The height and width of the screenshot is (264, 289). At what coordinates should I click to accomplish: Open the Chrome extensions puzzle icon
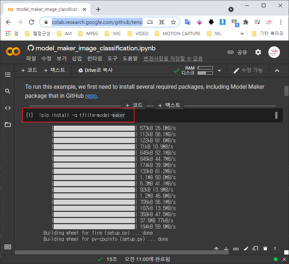click(246, 22)
